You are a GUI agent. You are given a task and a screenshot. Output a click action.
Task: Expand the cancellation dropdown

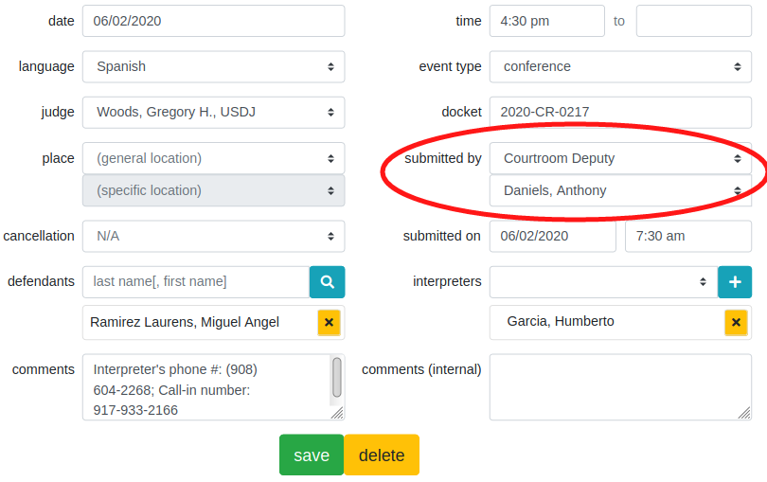pos(213,236)
